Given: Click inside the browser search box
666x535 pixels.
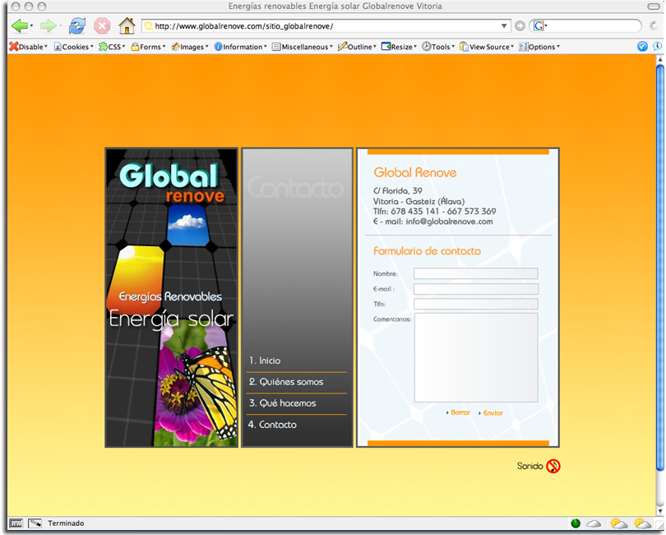Looking at the screenshot, I should (x=593, y=26).
